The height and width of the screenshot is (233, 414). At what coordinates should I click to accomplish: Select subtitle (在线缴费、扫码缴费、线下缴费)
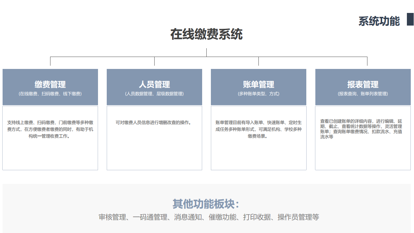click(x=50, y=94)
